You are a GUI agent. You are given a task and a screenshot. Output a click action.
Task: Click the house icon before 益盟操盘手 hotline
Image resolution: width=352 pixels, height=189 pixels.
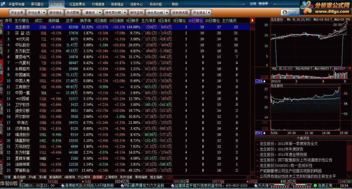(173, 186)
